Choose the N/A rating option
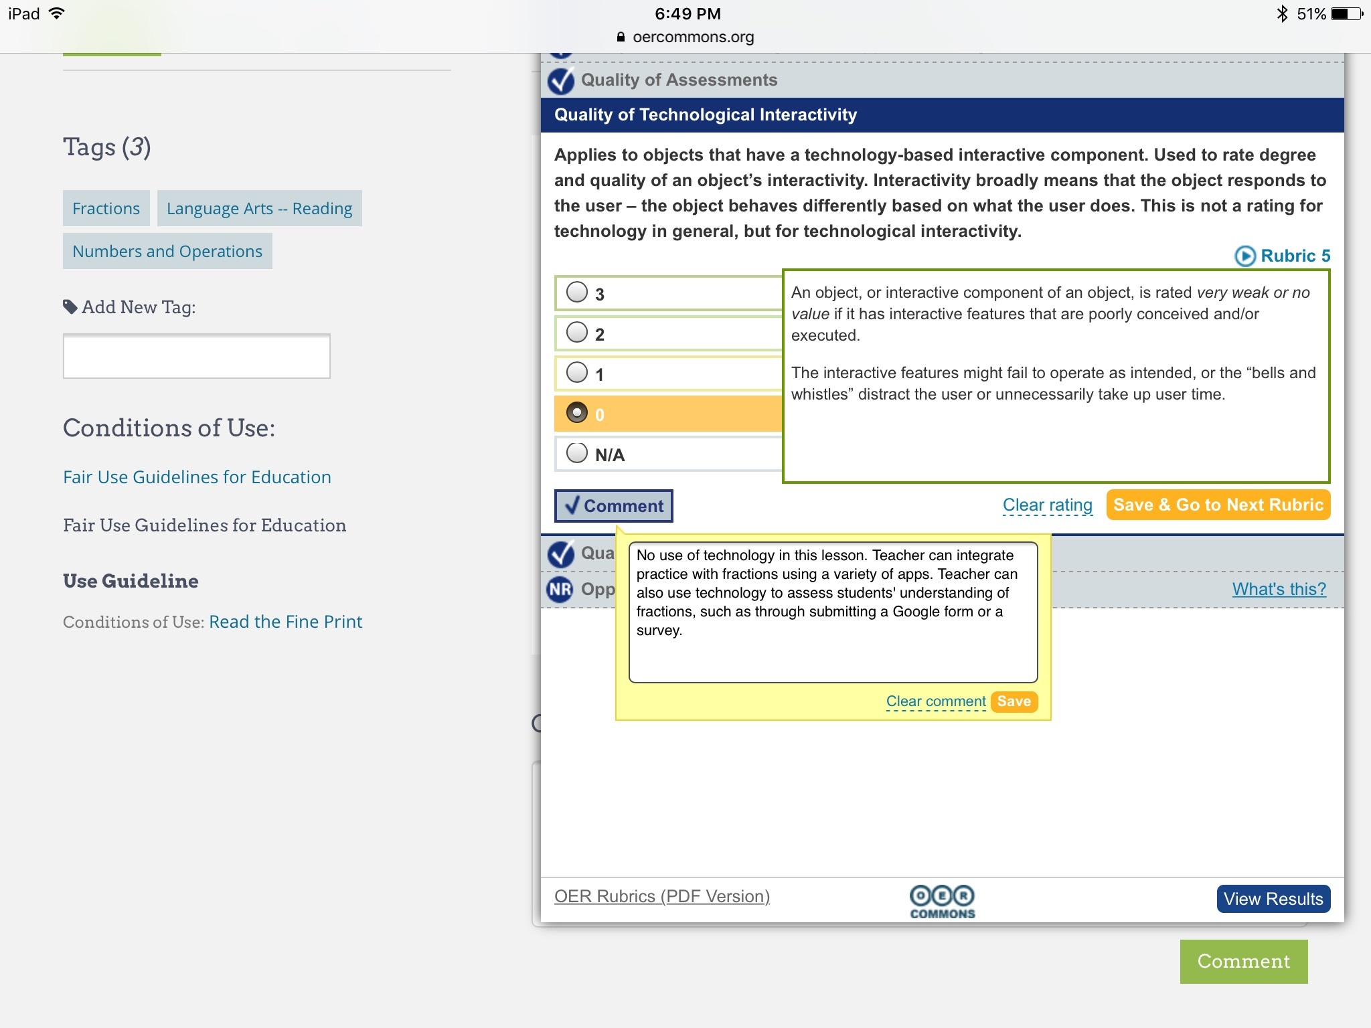The image size is (1371, 1028). (x=577, y=453)
